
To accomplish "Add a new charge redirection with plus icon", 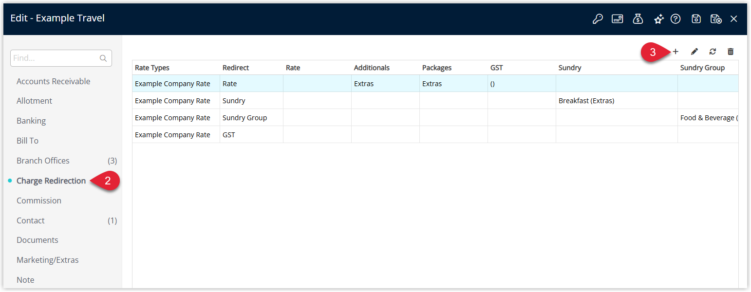I will [x=676, y=52].
